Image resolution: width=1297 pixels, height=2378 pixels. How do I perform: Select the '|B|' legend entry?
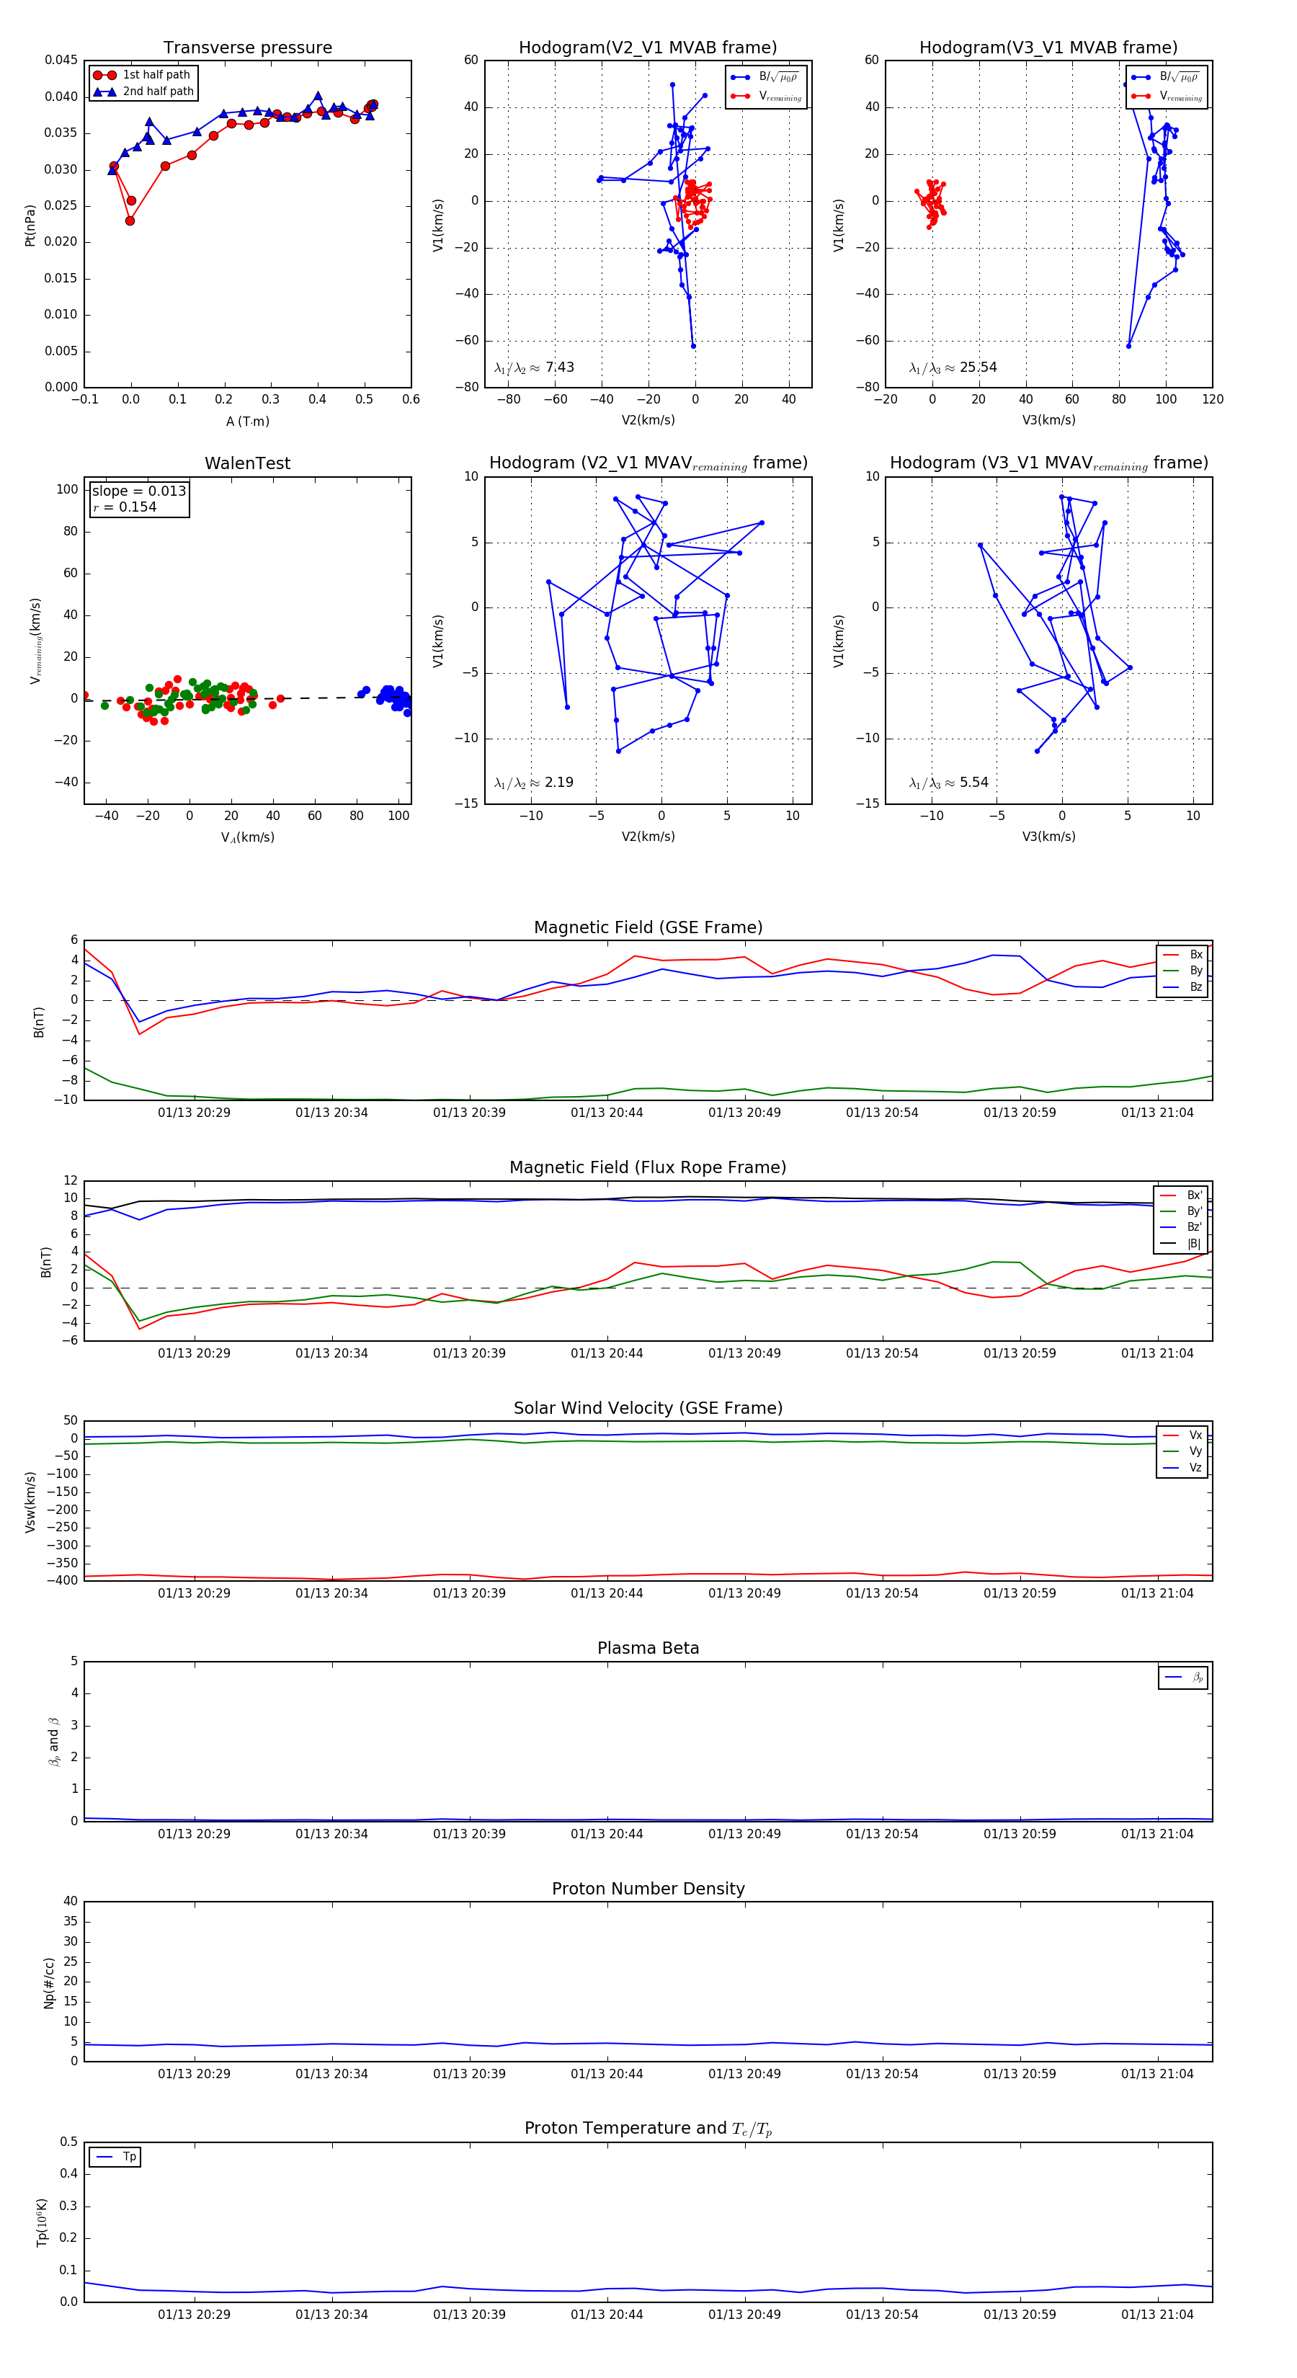(x=1182, y=1244)
